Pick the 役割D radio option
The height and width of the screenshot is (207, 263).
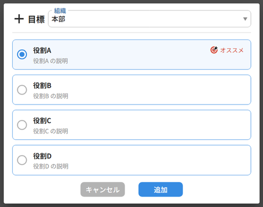22,160
